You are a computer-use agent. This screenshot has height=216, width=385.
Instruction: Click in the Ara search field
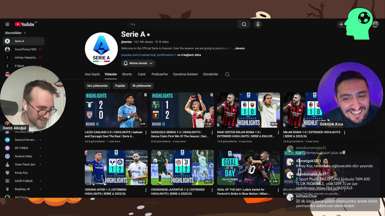[x=182, y=24]
